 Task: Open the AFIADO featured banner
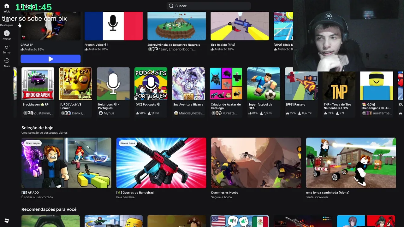pos(66,163)
